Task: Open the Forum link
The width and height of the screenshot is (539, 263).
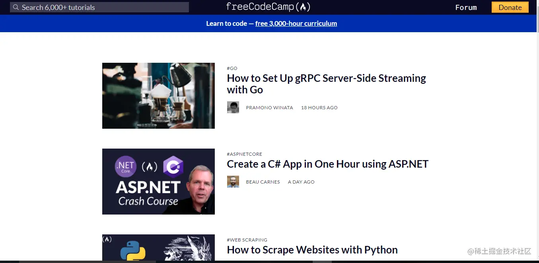Action: click(466, 7)
